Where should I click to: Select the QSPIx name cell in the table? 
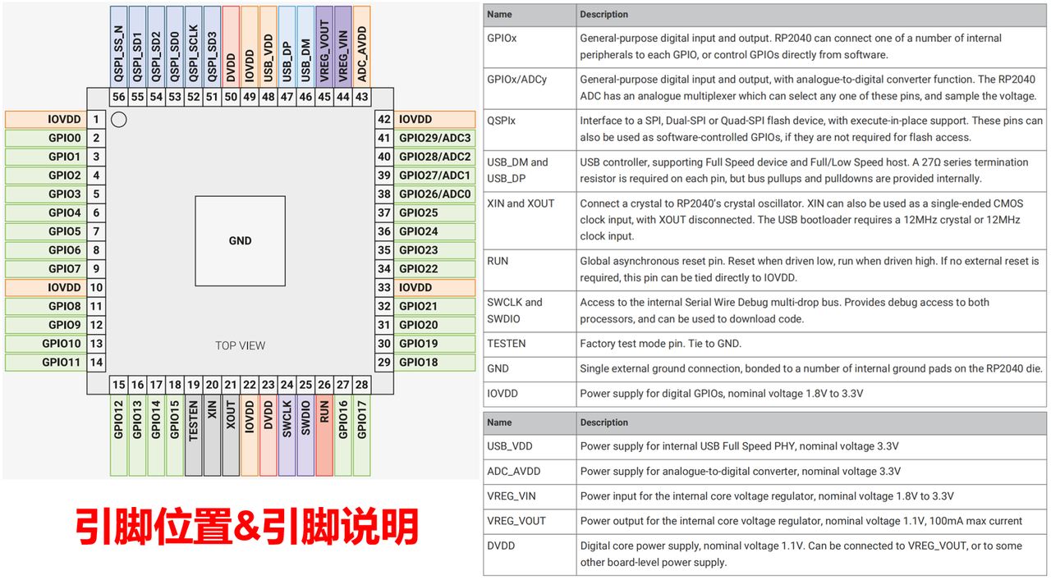(530, 129)
